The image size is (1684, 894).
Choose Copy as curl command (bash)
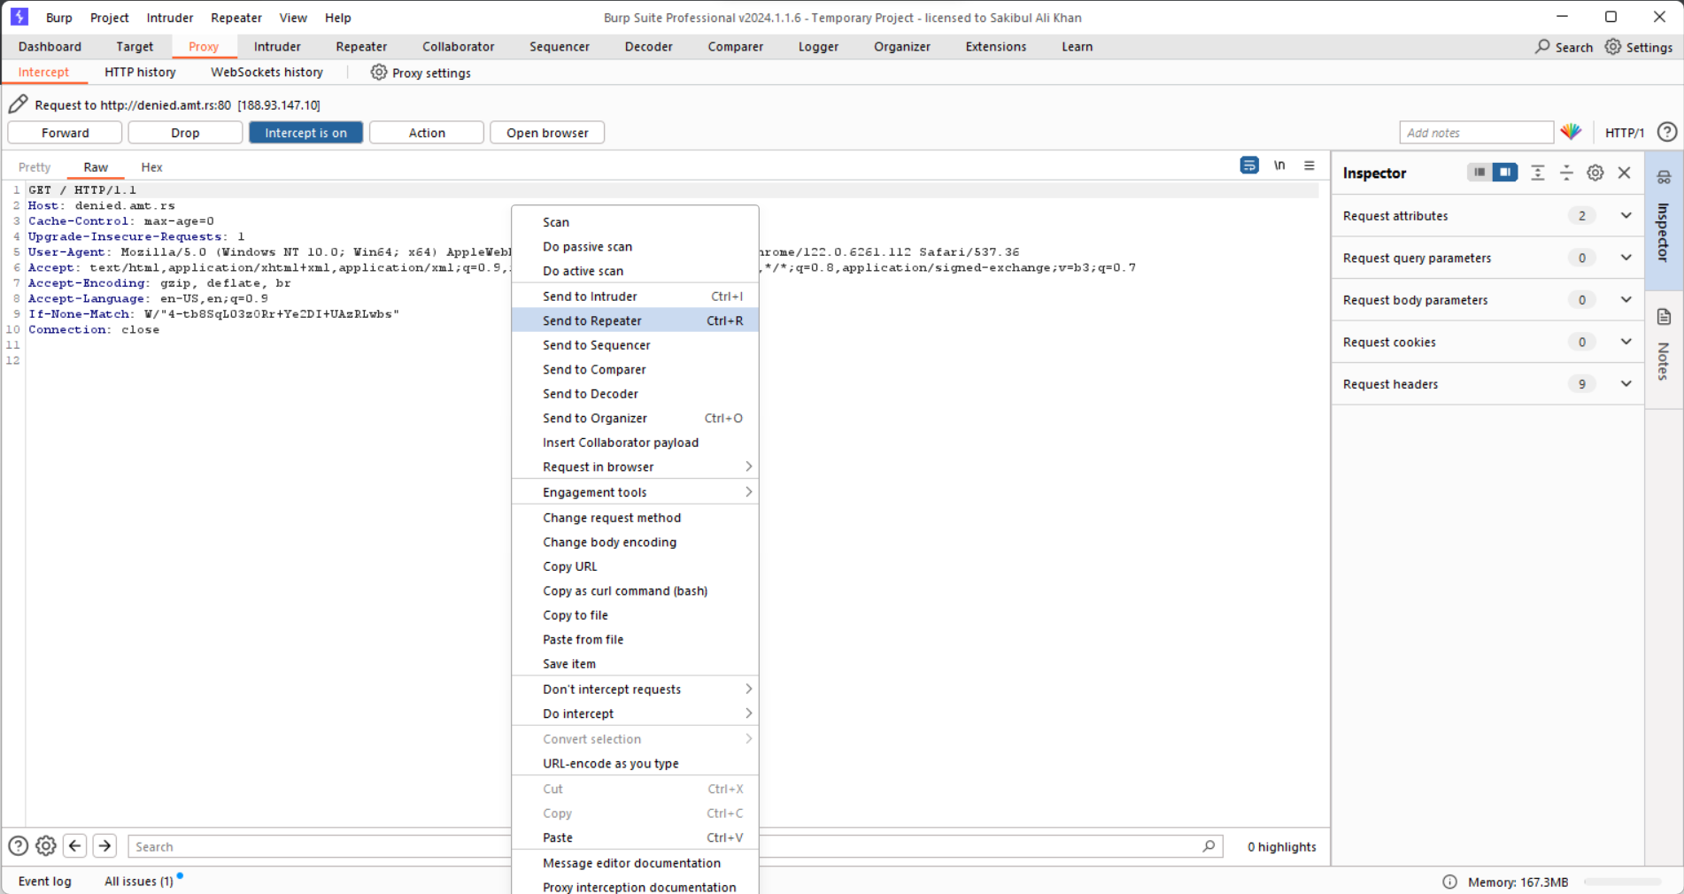[x=635, y=590]
